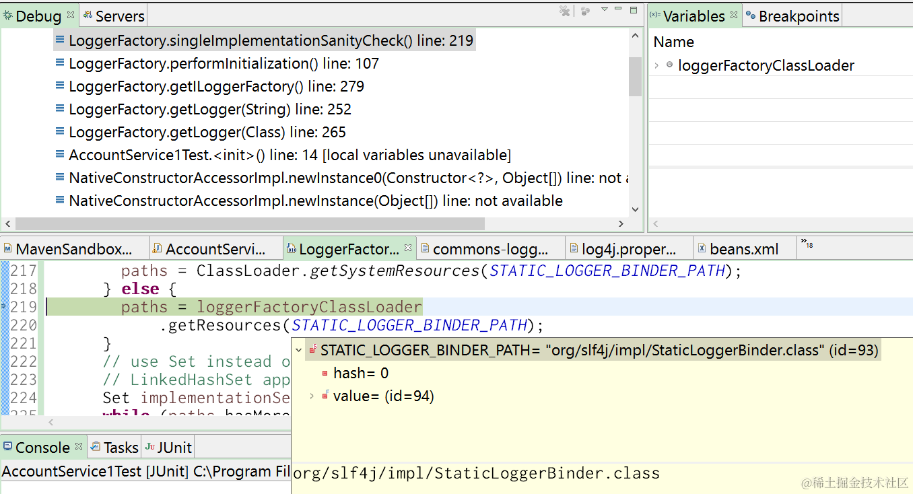The width and height of the screenshot is (913, 494).
Task: Expand the loggerFactoryClassLoader variable
Action: (656, 65)
